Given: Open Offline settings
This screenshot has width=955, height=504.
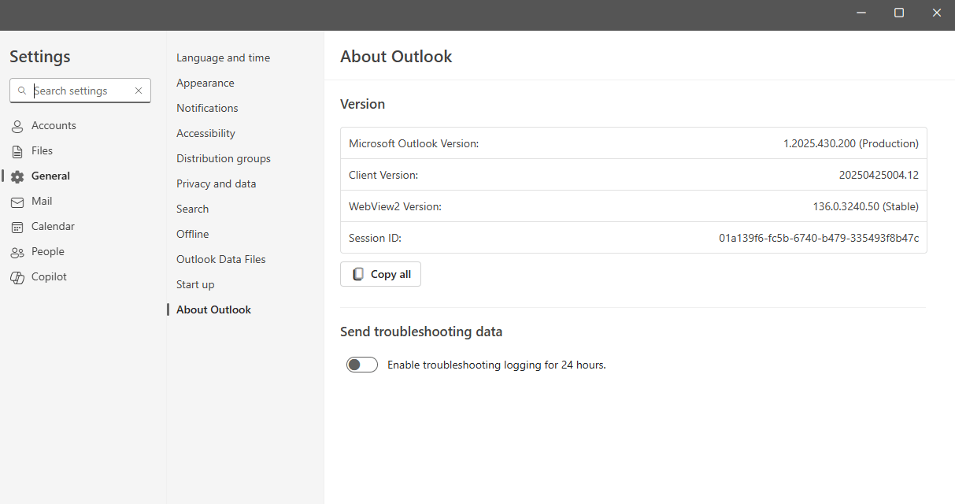Looking at the screenshot, I should (193, 234).
